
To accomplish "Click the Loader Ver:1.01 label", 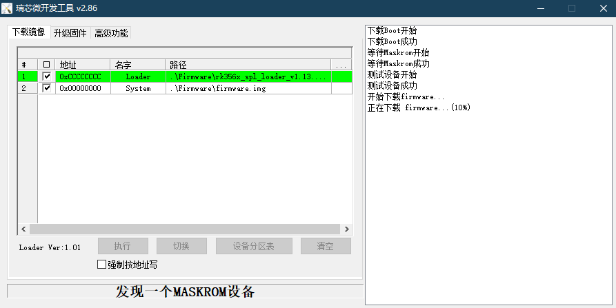I will 50,247.
